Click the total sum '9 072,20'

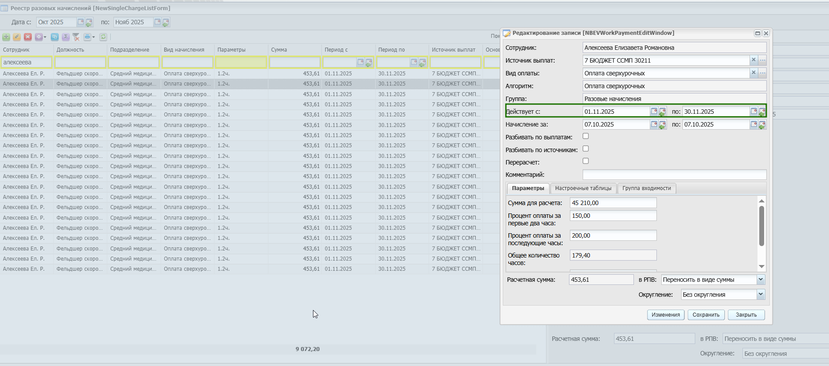(308, 349)
